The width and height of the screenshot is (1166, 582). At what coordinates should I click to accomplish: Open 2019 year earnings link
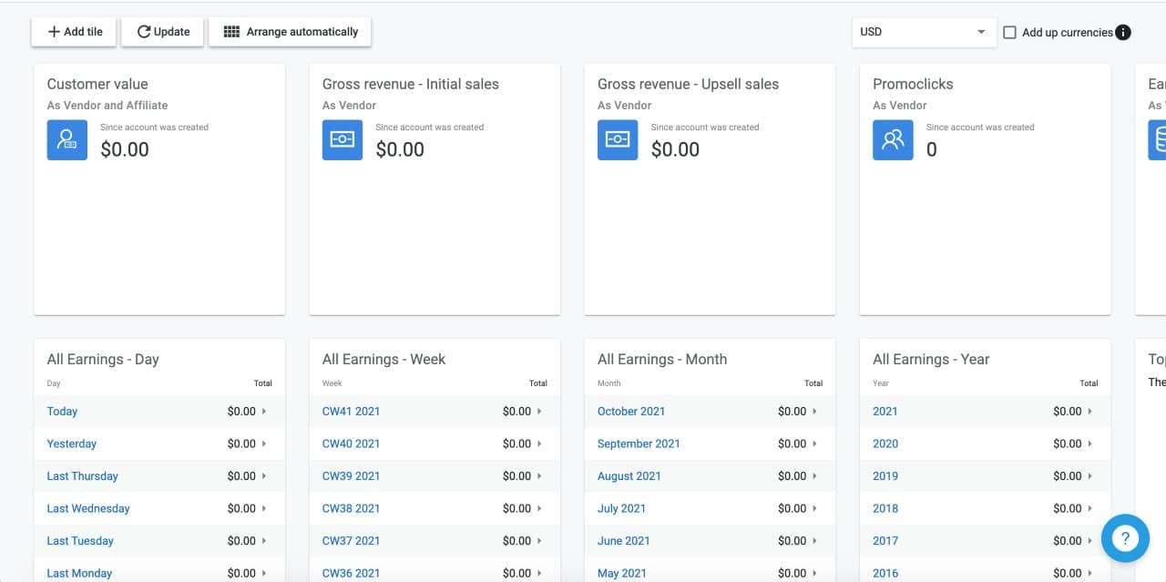click(x=885, y=476)
